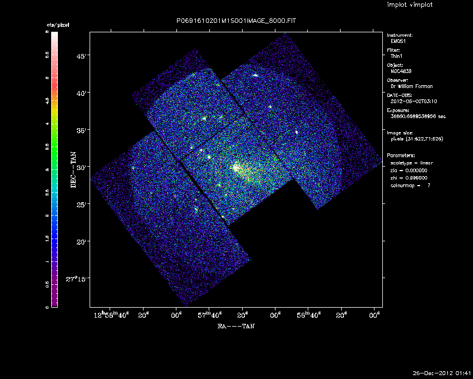Screen dimensions: 473x379
Task: Click the 57m40s right ascension label
Action: [209, 315]
